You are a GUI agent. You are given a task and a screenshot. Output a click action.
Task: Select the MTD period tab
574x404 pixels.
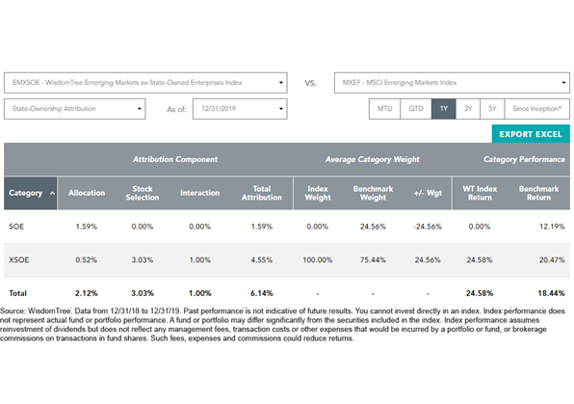[384, 109]
